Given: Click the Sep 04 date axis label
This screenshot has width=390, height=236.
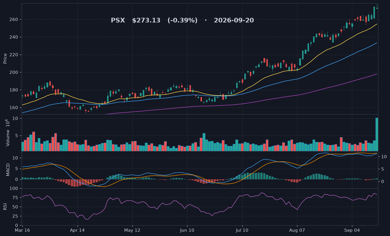Looking at the screenshot, I should (352, 230).
